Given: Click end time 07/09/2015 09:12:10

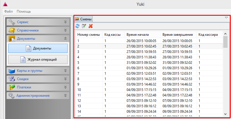Looking at the screenshot, I should [177, 100].
